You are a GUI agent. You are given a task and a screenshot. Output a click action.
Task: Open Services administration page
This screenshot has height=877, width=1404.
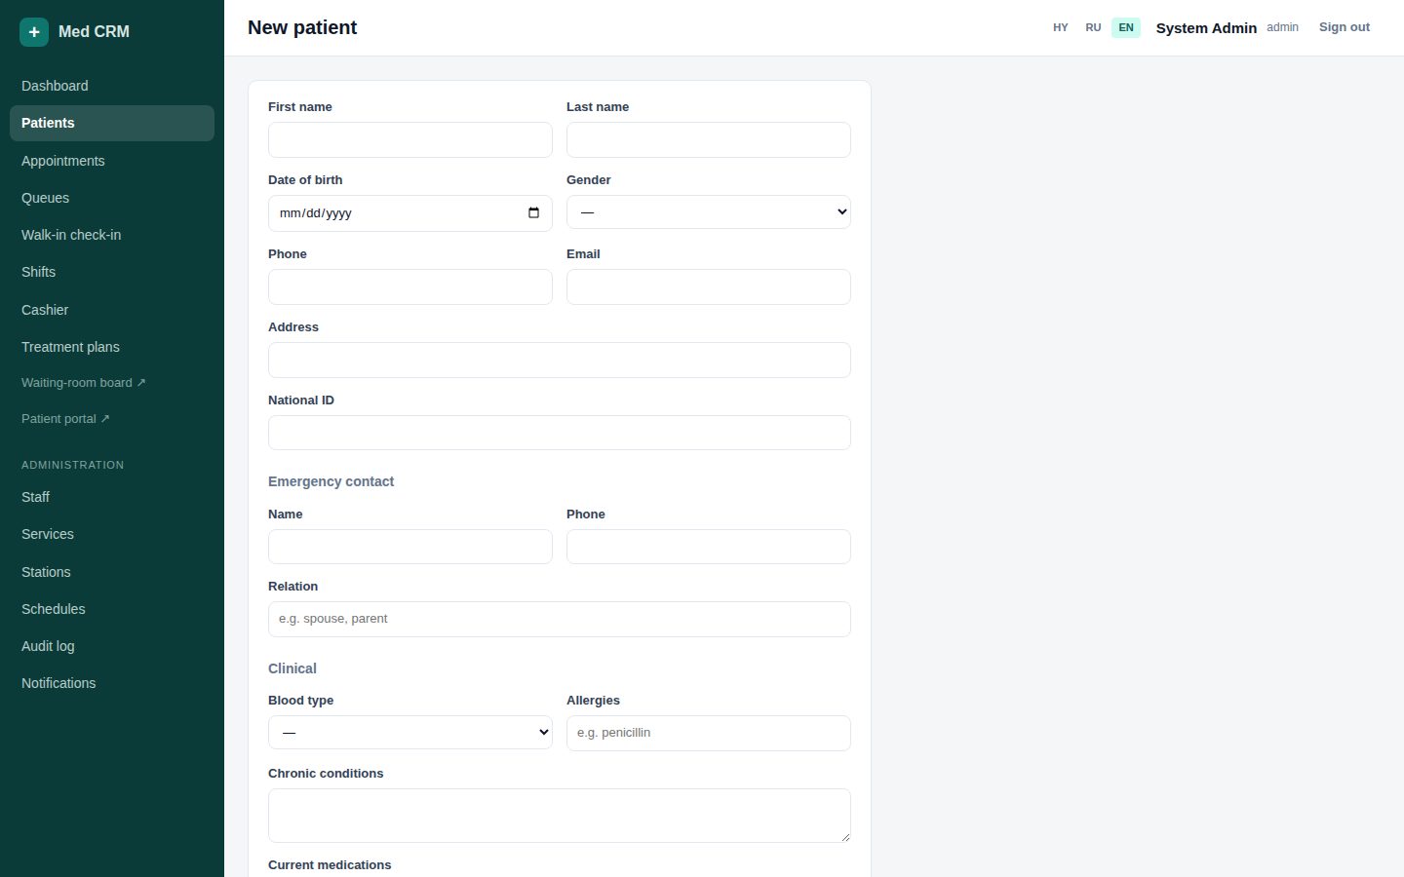pyautogui.click(x=112, y=534)
